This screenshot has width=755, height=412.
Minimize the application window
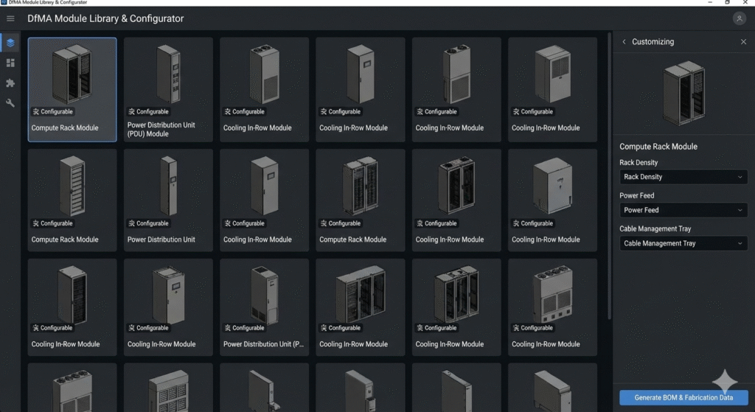point(710,2)
